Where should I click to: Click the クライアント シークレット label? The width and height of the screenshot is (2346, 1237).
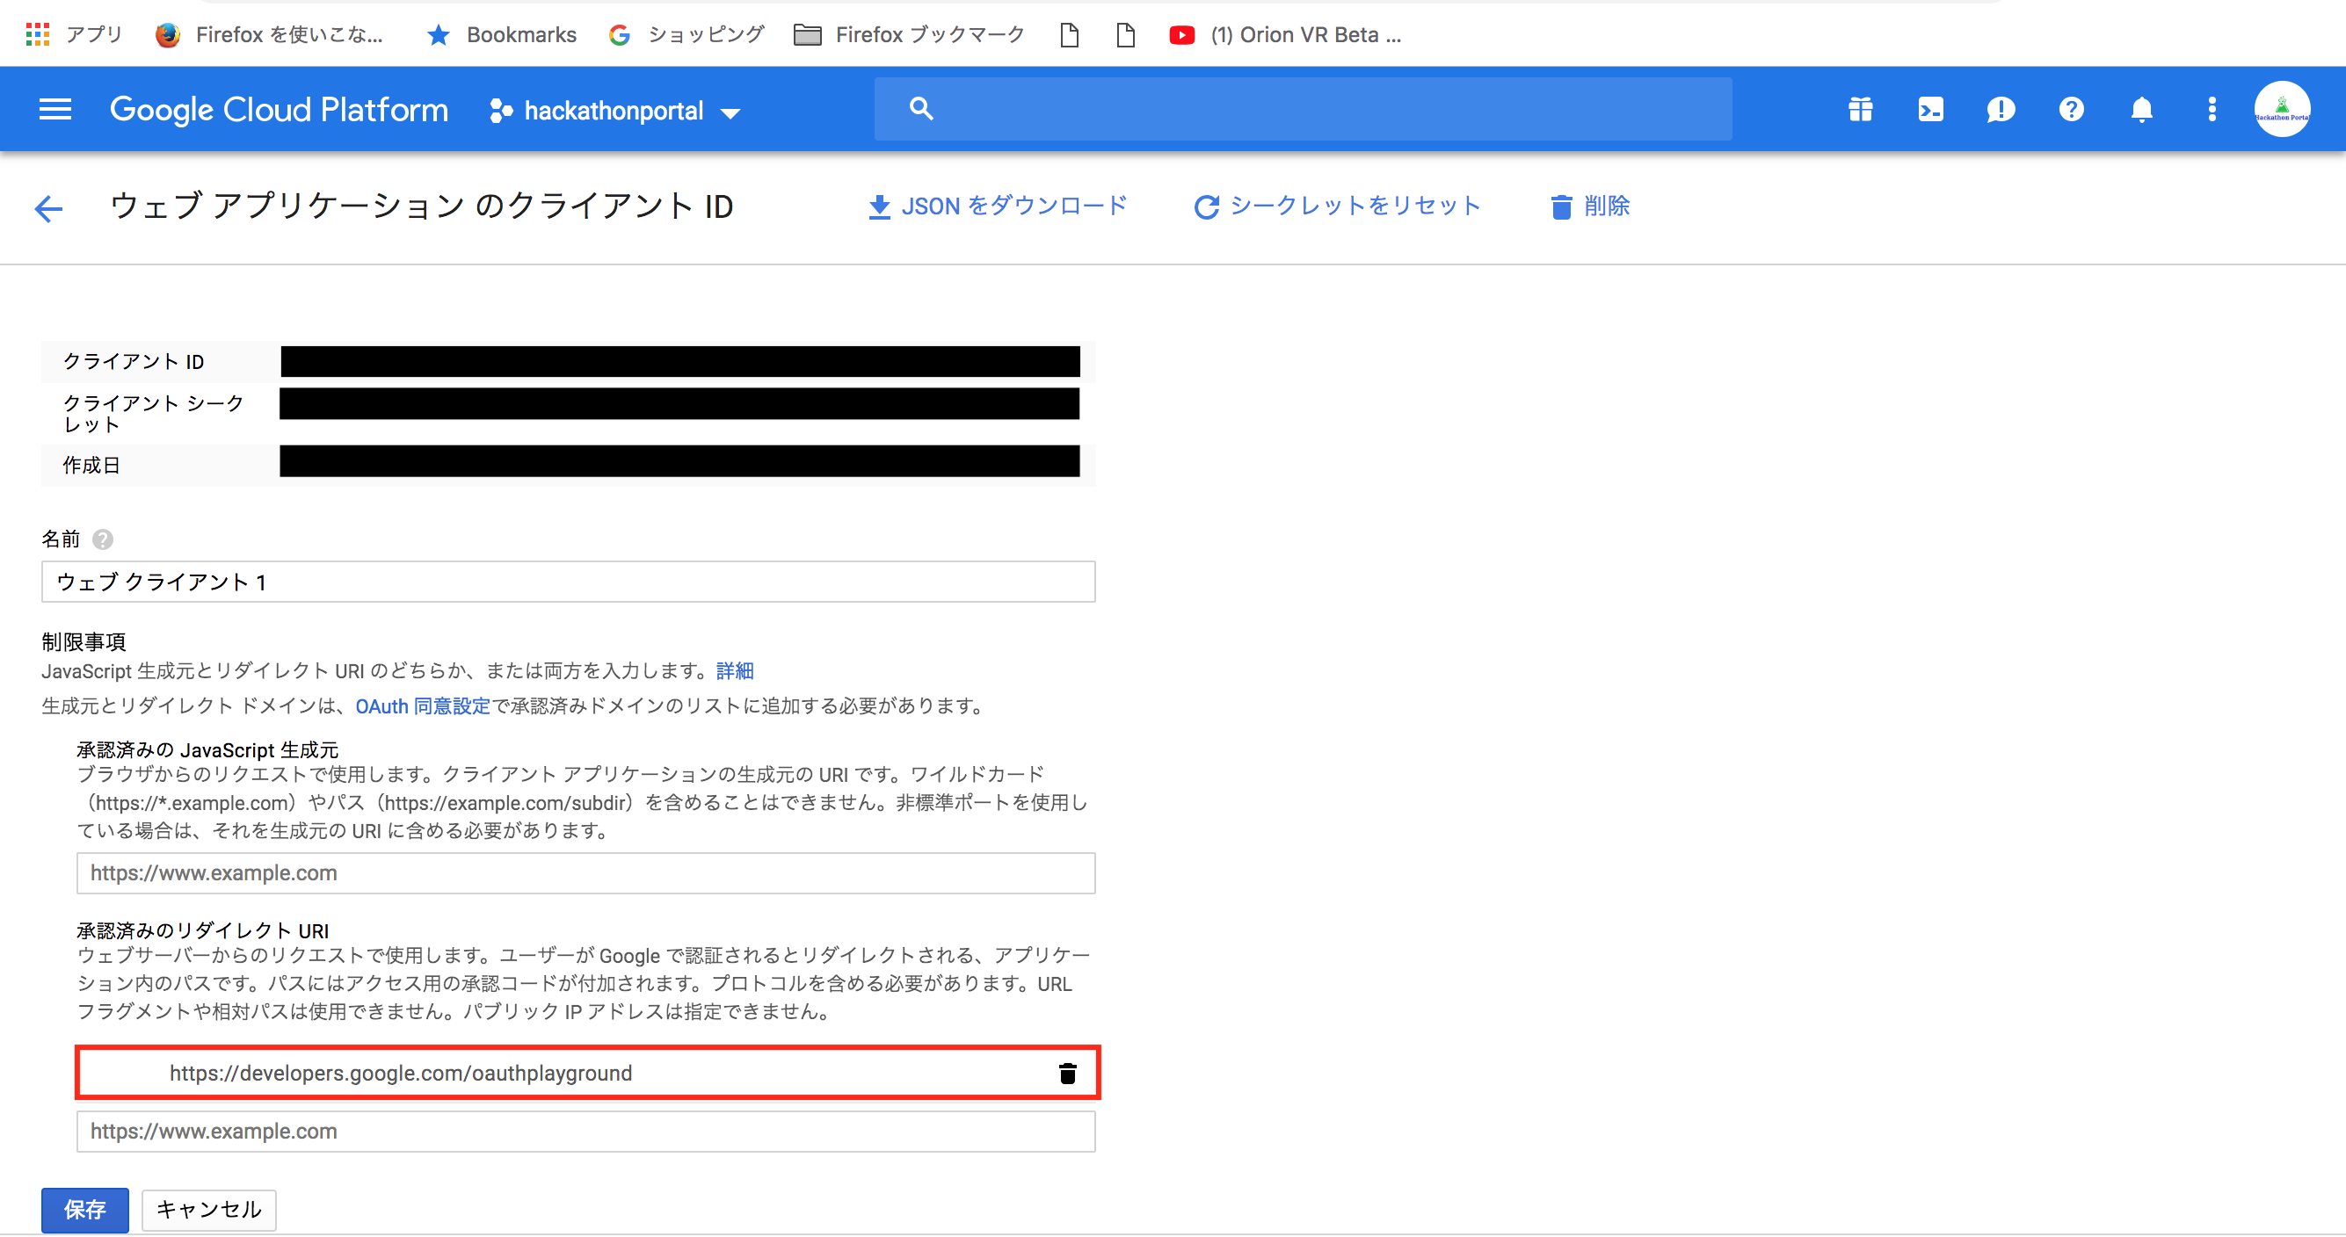153,413
